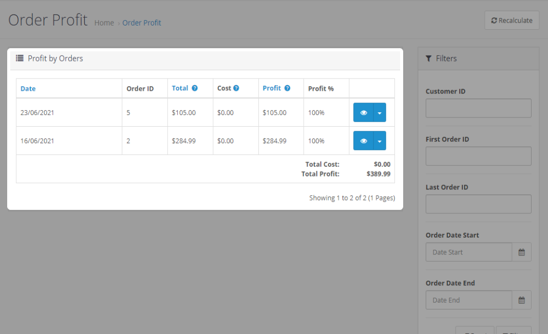Click the help icon next to Total
Screen dimensions: 548x334
[195, 88]
